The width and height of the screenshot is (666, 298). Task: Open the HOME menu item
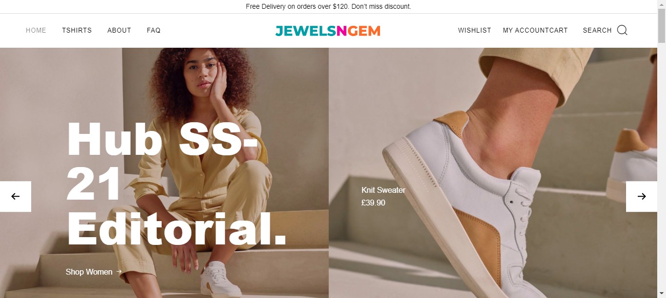tap(36, 30)
